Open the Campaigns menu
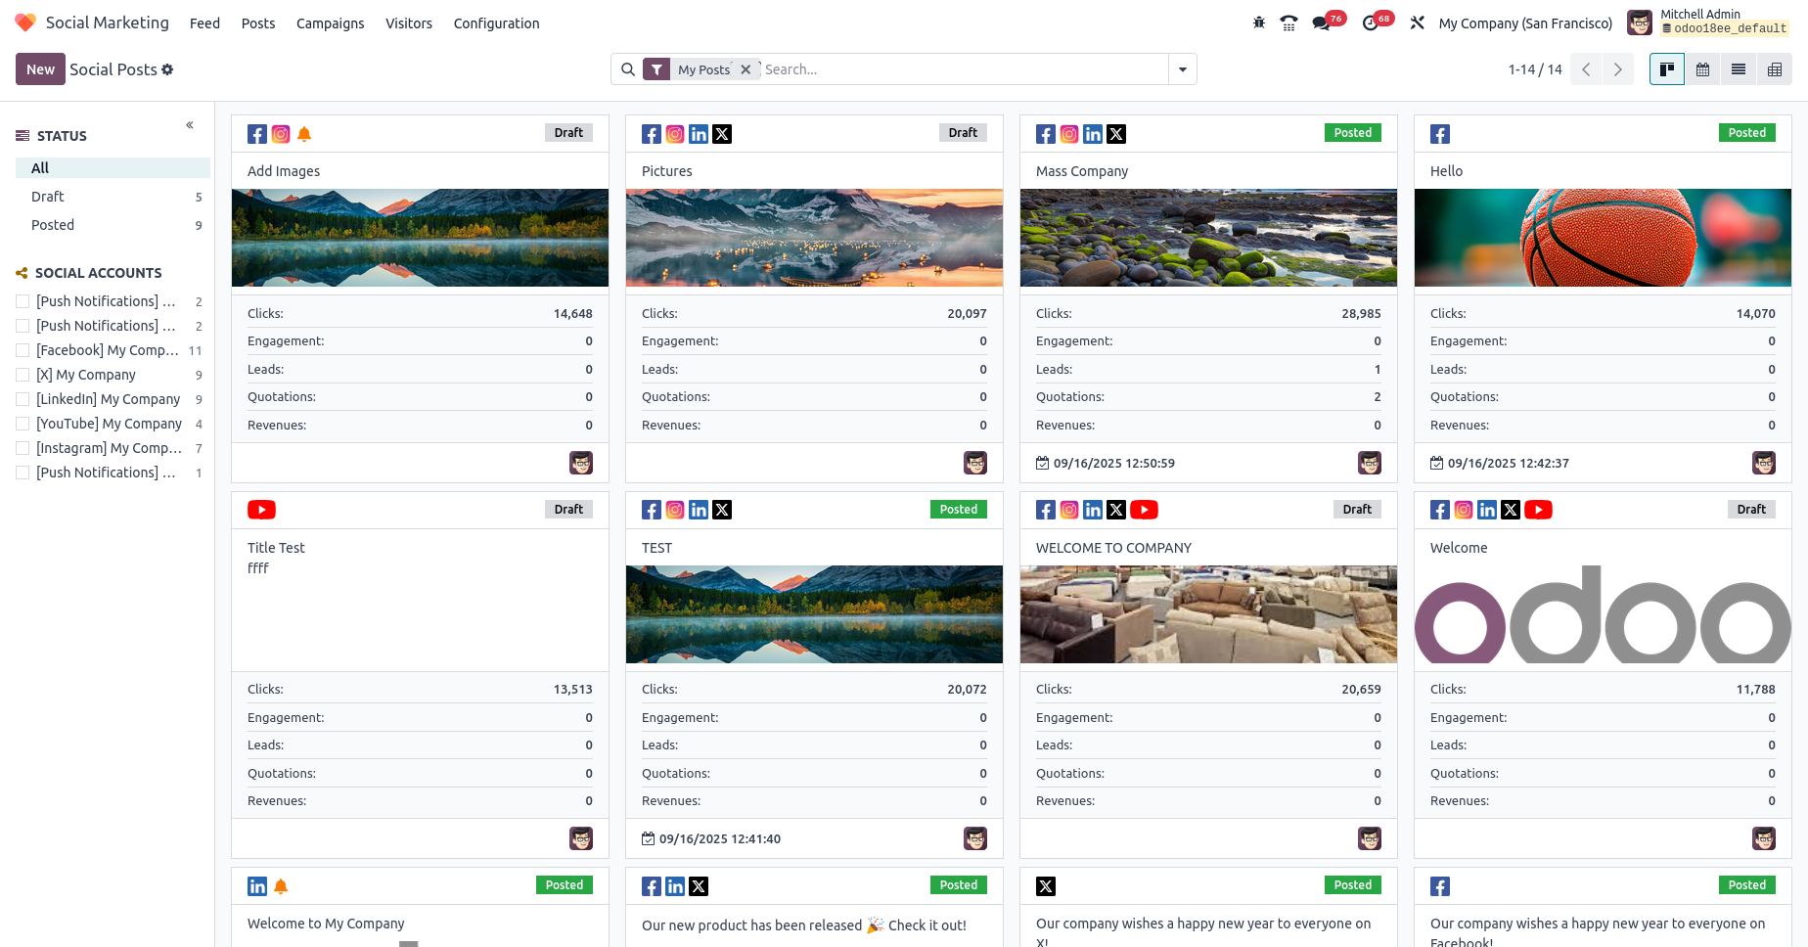 coord(331,23)
